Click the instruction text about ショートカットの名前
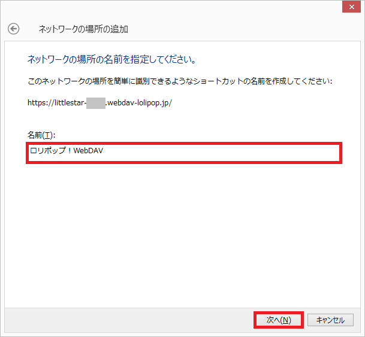 click(180, 81)
